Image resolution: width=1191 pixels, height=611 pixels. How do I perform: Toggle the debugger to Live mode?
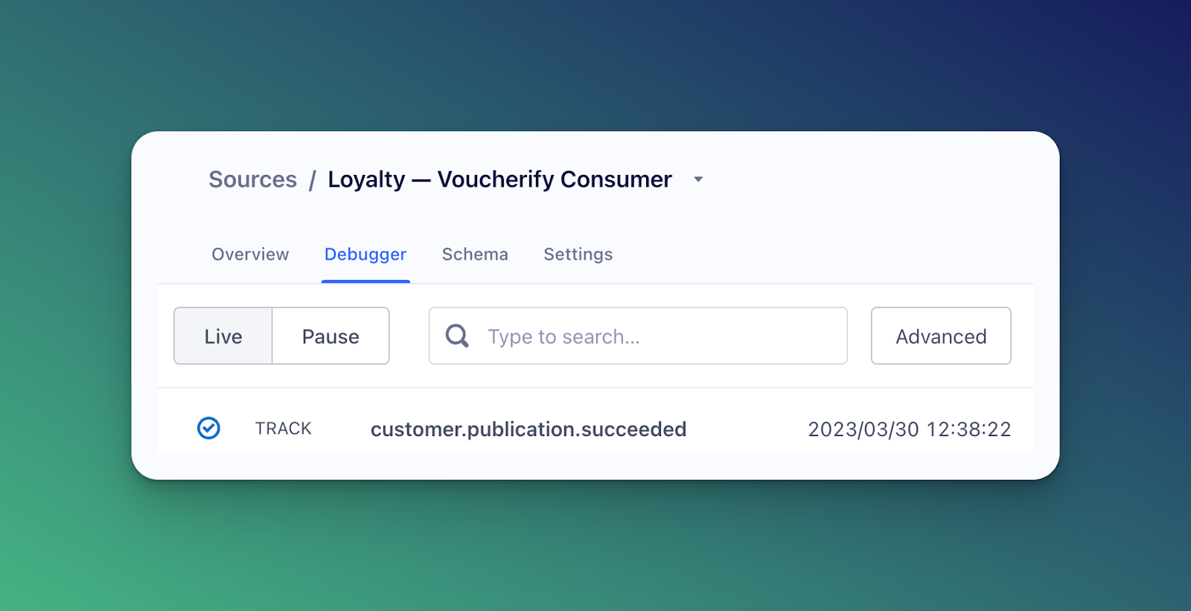point(223,336)
